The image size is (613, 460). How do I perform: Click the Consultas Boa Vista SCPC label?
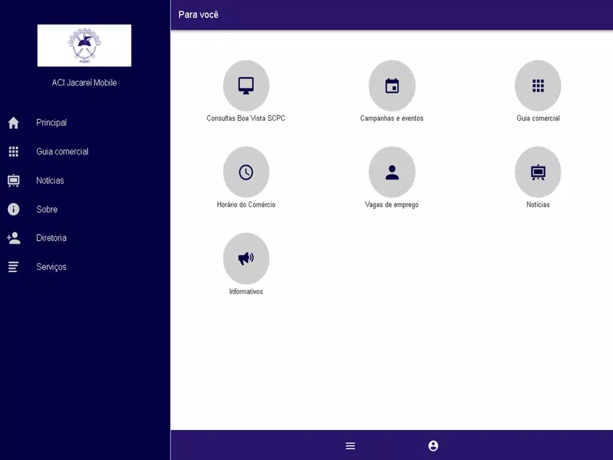tap(246, 118)
